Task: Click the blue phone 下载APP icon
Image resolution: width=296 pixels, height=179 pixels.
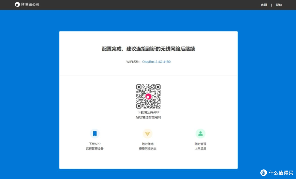Action: pos(95,134)
